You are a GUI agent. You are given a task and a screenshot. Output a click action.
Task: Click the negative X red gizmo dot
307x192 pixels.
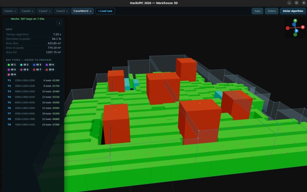click(x=288, y=28)
